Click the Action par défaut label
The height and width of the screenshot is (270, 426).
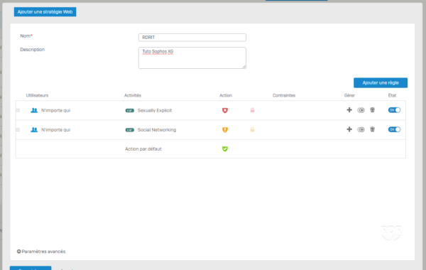coord(143,148)
